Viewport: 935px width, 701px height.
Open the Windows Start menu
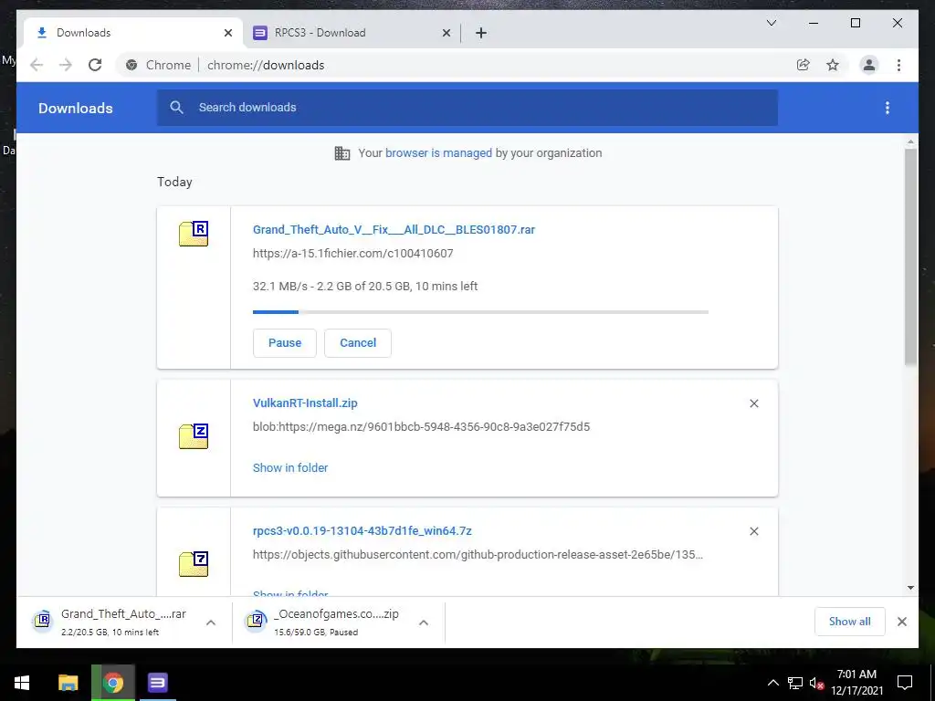(x=22, y=683)
